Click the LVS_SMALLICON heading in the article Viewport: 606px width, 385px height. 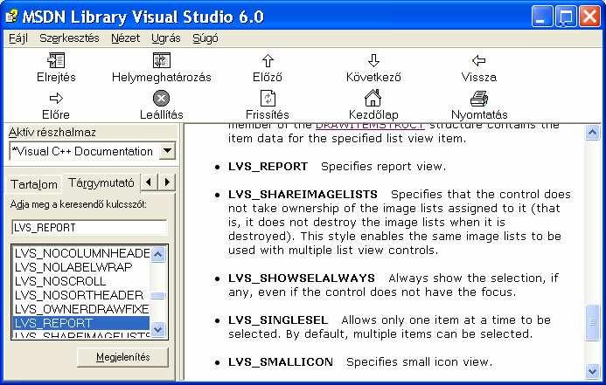tap(281, 362)
